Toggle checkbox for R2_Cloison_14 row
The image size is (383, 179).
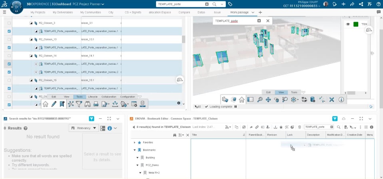9,56
